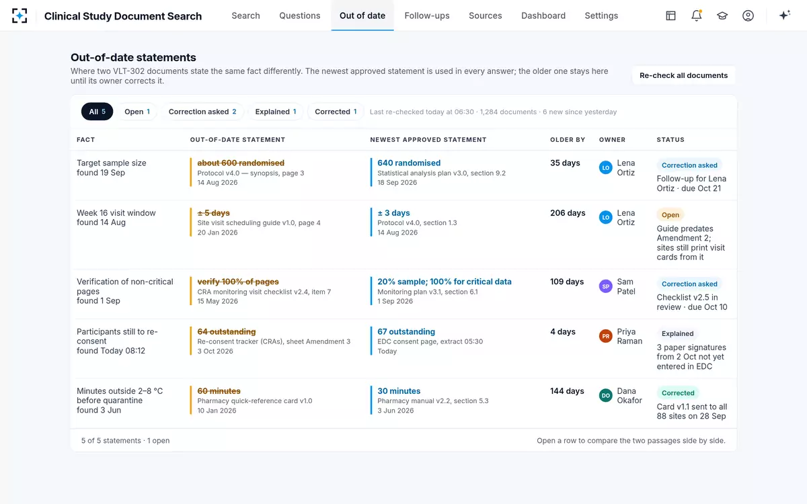Select the Out of date tab

click(362, 15)
